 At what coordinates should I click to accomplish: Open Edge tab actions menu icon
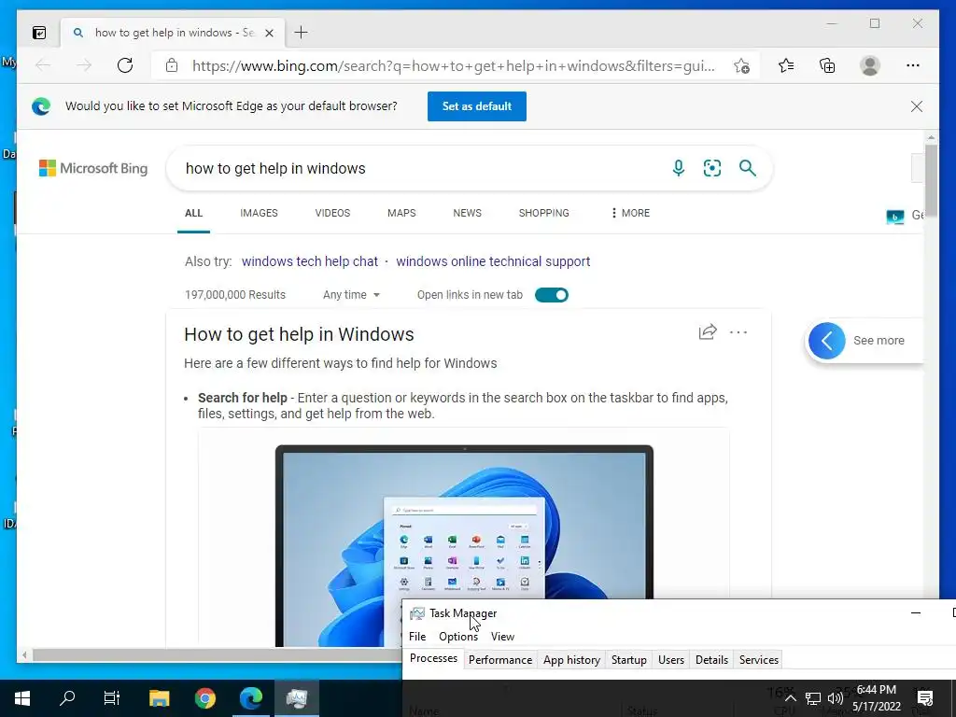[39, 33]
